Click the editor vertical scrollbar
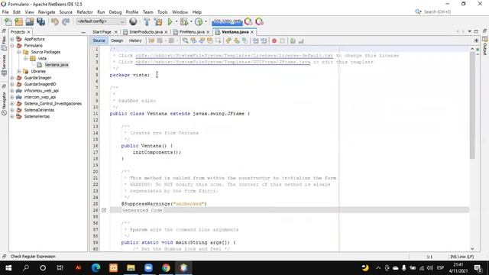This screenshot has height=275, width=489. [472, 106]
